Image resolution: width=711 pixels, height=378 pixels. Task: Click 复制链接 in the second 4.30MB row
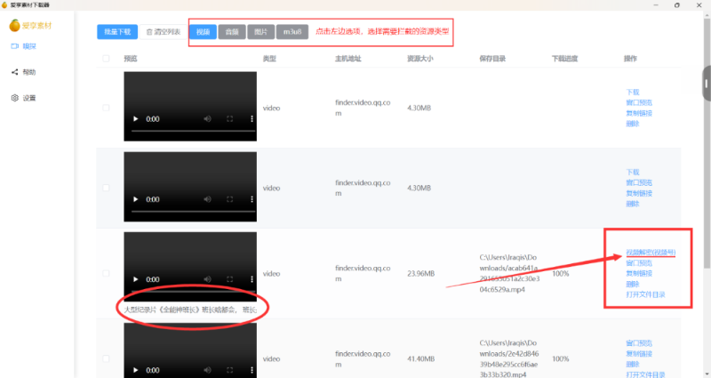(x=639, y=193)
